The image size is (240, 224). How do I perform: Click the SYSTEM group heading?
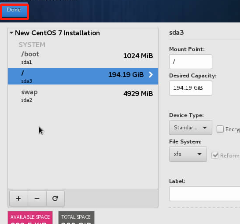(32, 45)
